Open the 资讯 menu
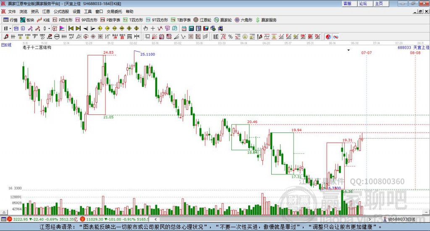 pos(34,11)
